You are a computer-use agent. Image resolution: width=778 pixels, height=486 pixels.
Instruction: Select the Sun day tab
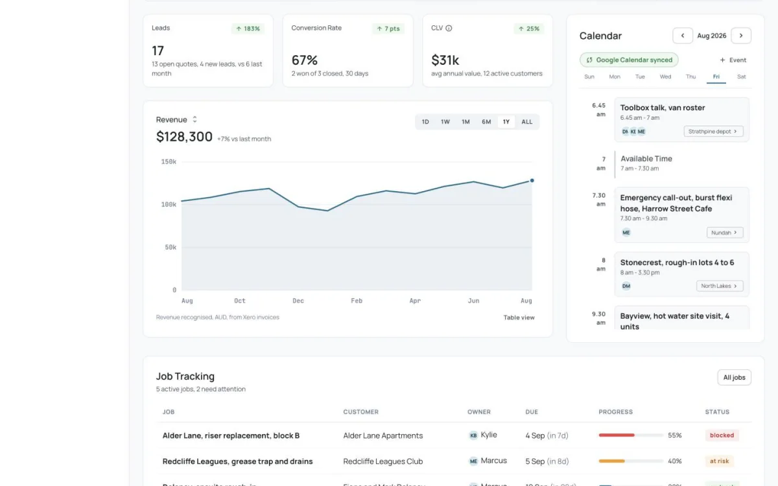(x=589, y=76)
